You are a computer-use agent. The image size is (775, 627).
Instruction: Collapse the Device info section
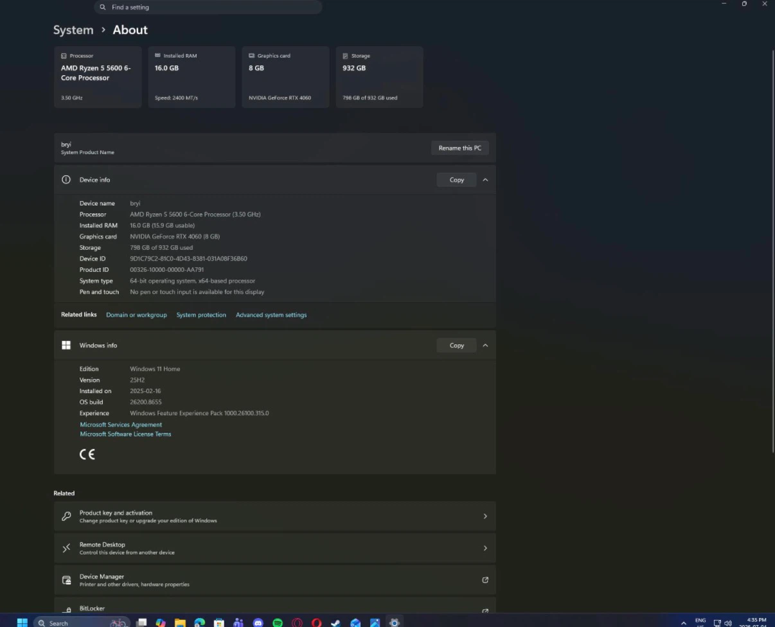pyautogui.click(x=485, y=180)
